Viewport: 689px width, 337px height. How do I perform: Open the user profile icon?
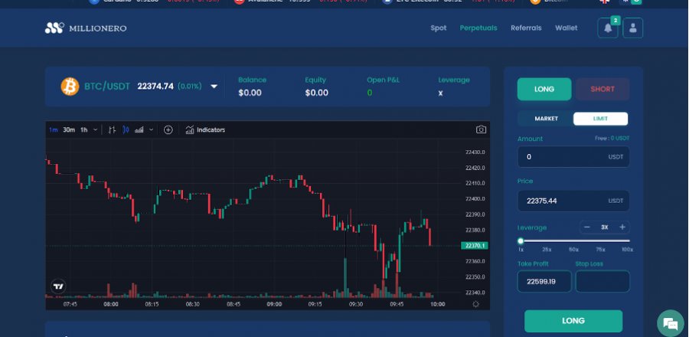coord(633,28)
